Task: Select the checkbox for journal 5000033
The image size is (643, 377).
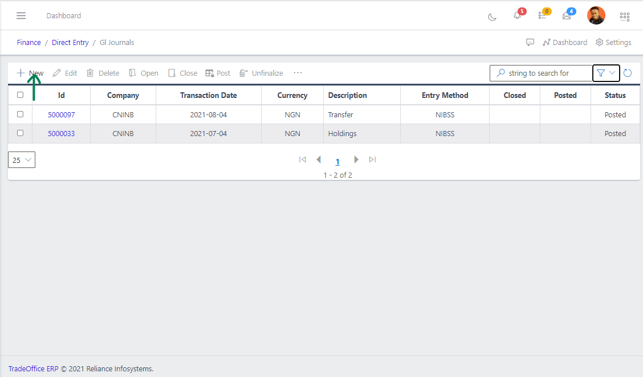Action: coord(21,133)
